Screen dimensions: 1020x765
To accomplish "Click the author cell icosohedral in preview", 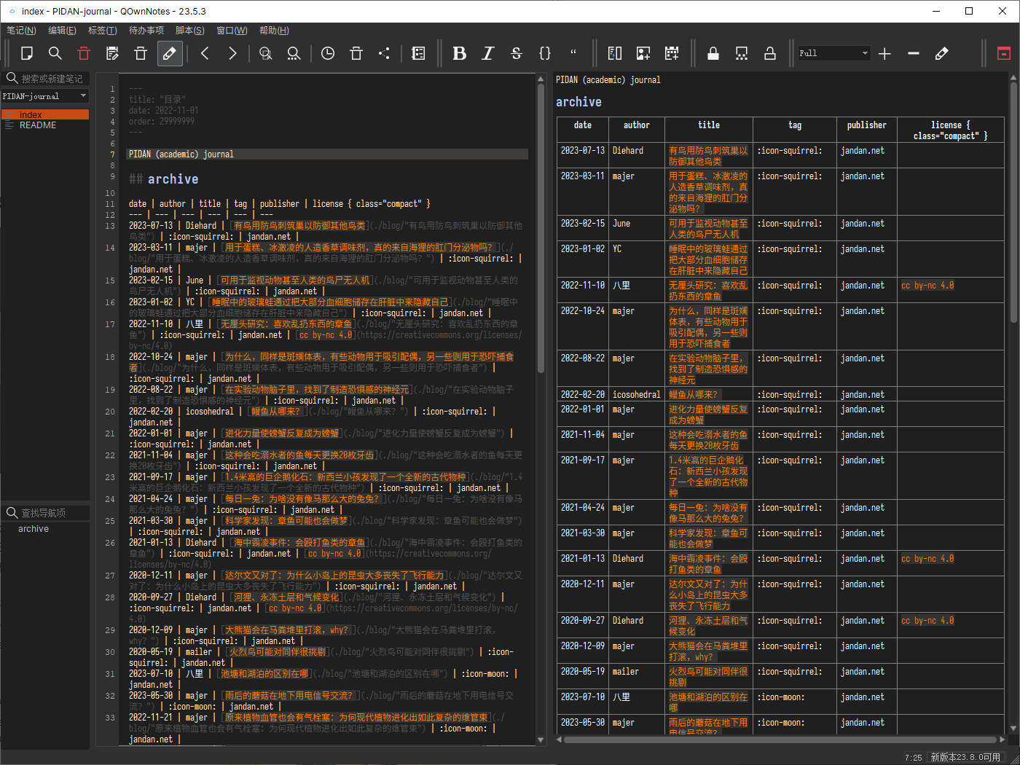I will click(636, 394).
